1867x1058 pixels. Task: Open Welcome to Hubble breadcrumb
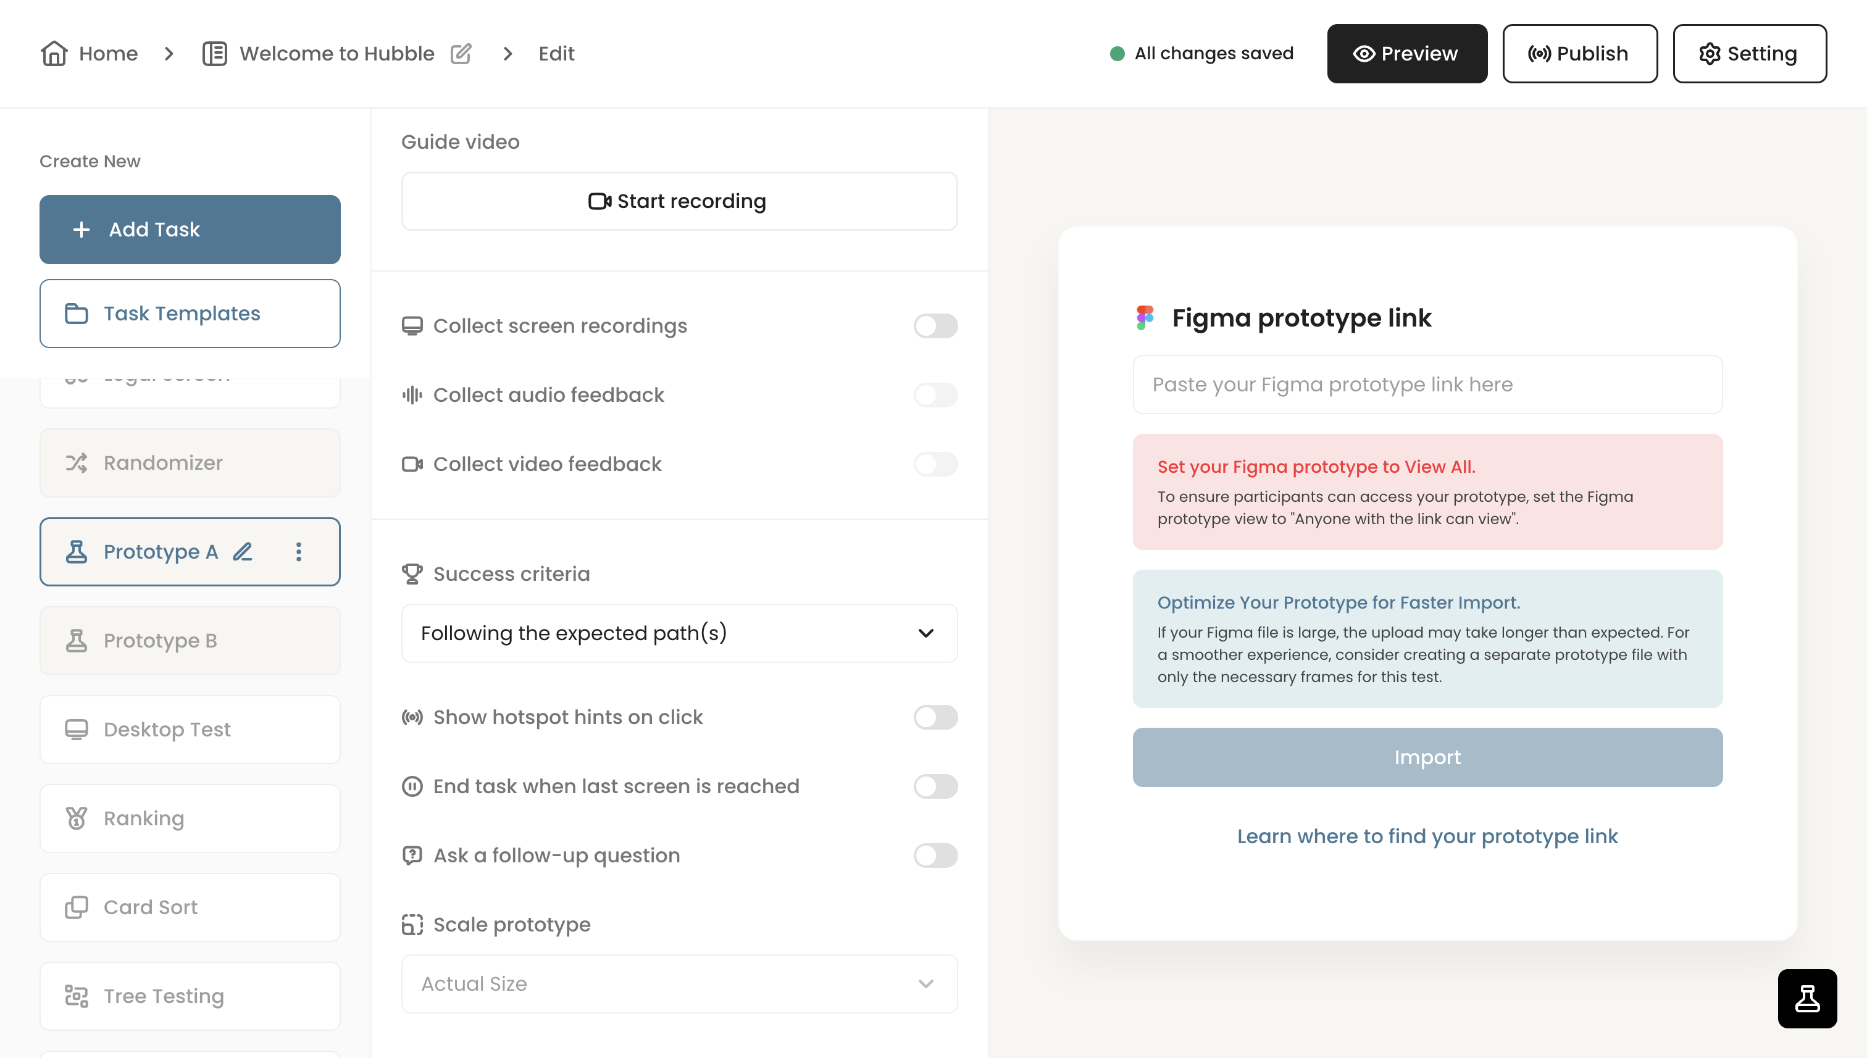coord(336,53)
